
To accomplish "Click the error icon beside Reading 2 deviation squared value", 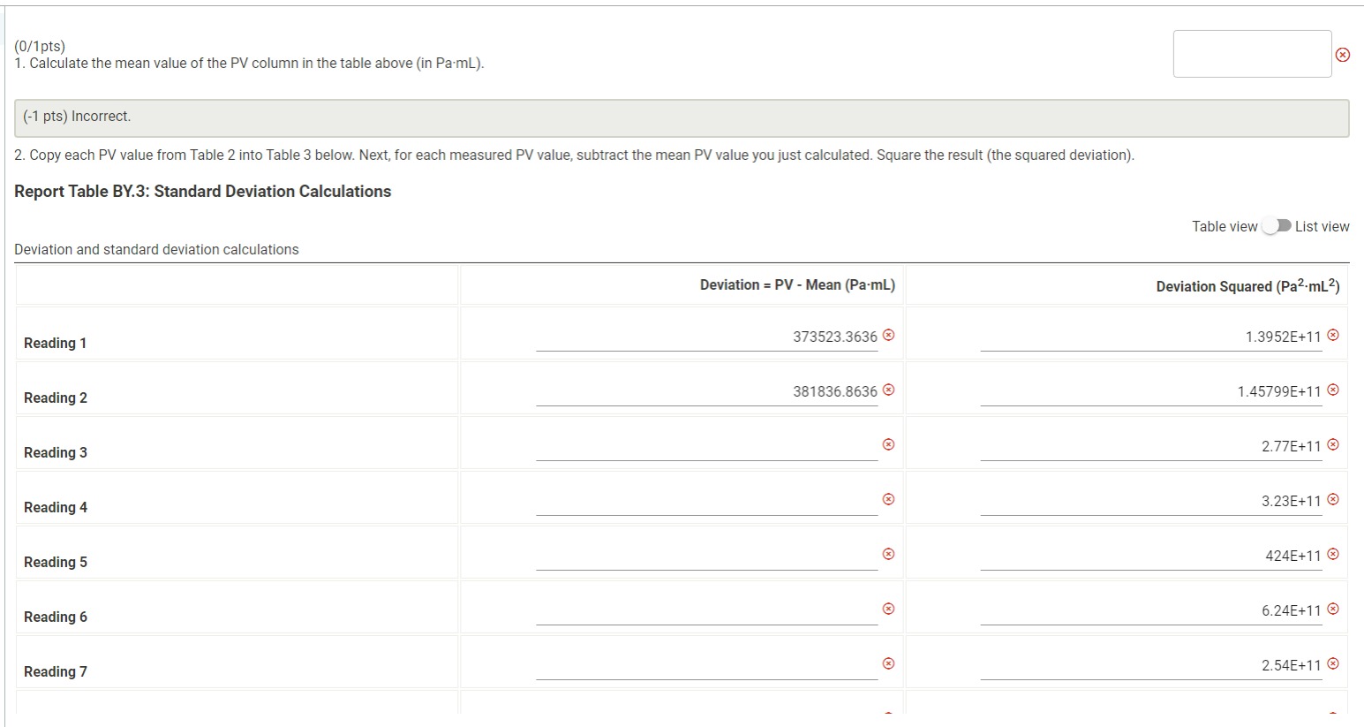I will click(x=1333, y=390).
